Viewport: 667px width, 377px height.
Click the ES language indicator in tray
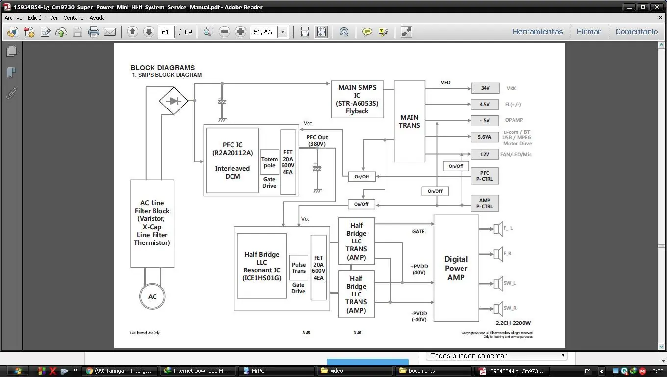[588, 371]
